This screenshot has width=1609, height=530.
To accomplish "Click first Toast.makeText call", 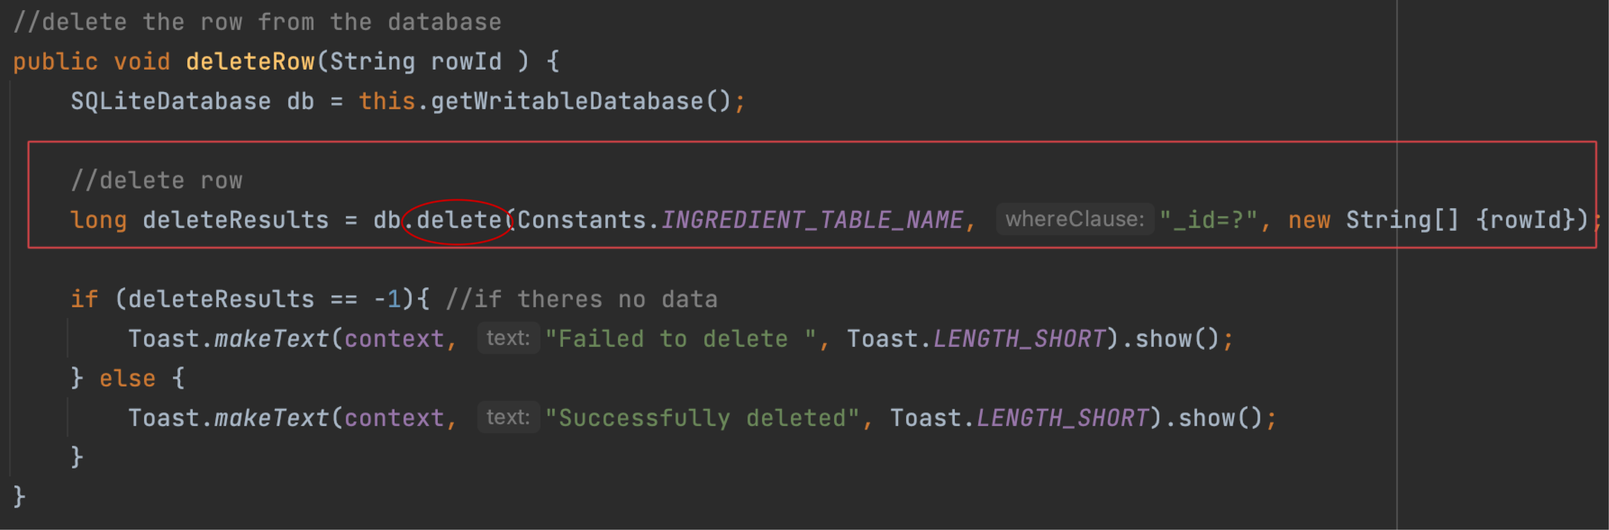I will [x=229, y=339].
